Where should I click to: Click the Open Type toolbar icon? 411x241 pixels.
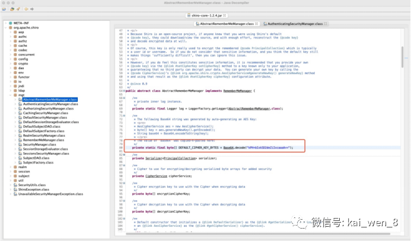coord(12,9)
